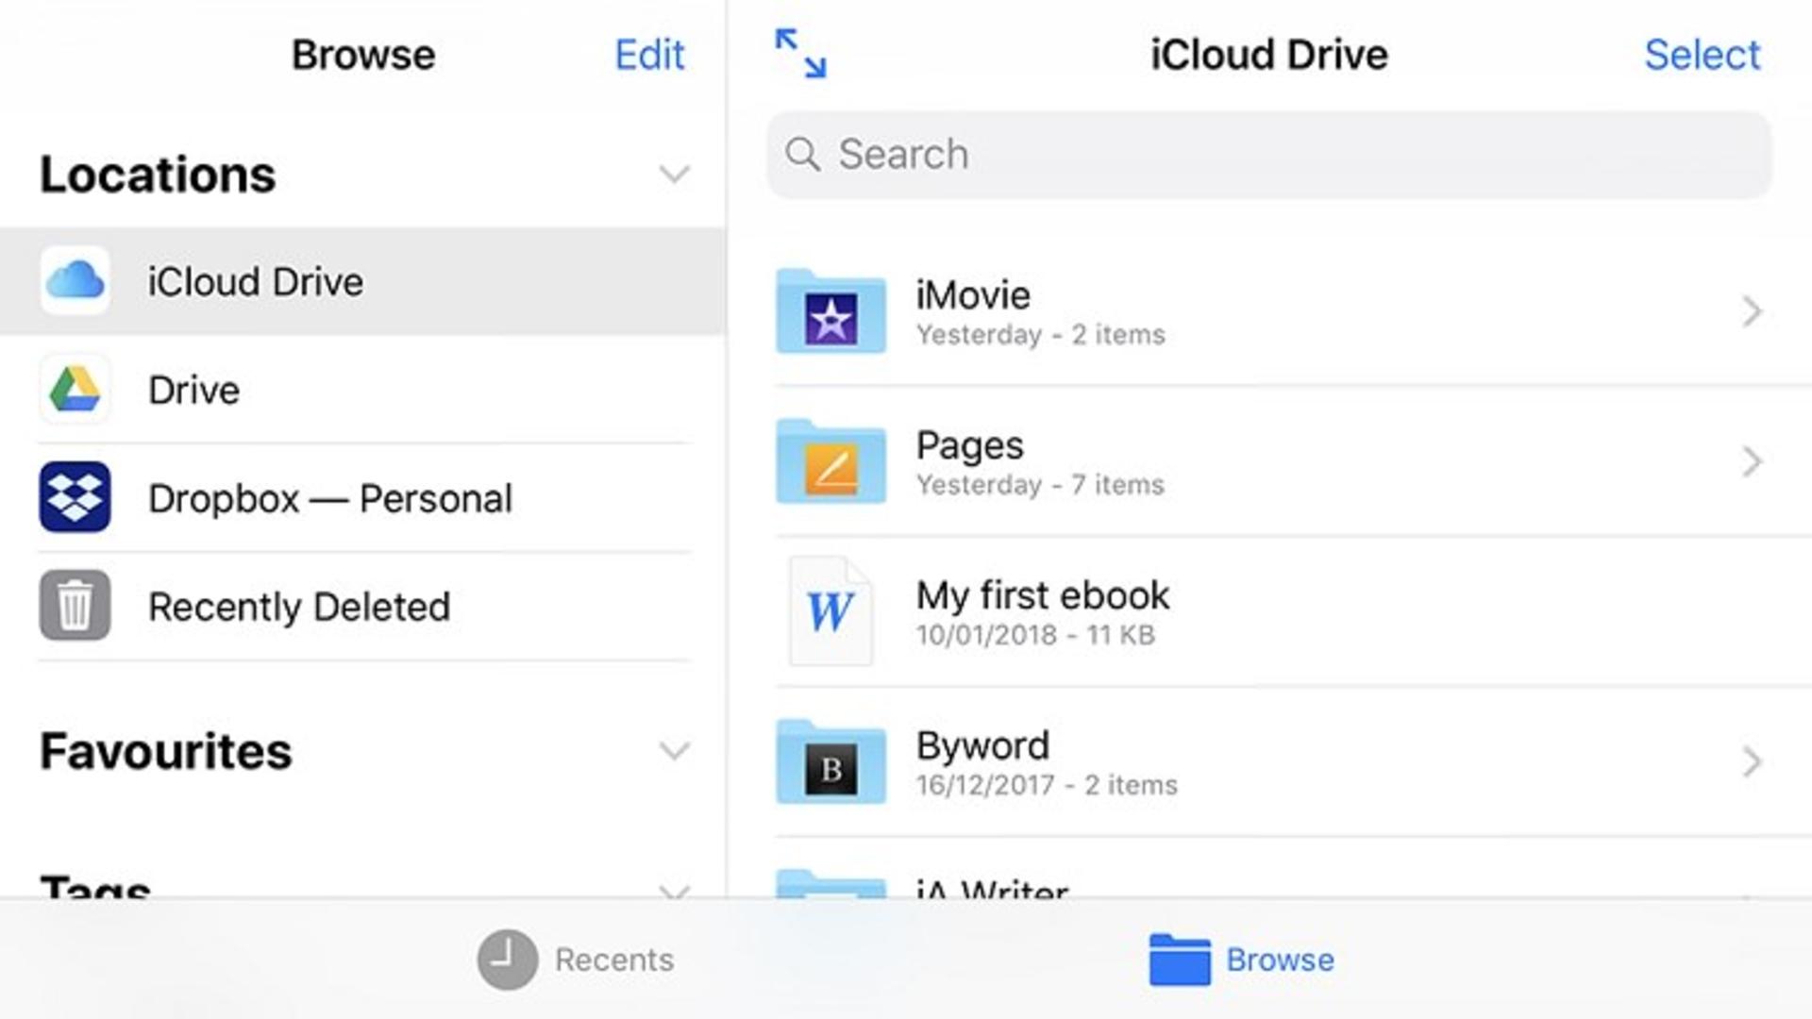
Task: Click the iCloud Drive page title
Action: 1269,55
